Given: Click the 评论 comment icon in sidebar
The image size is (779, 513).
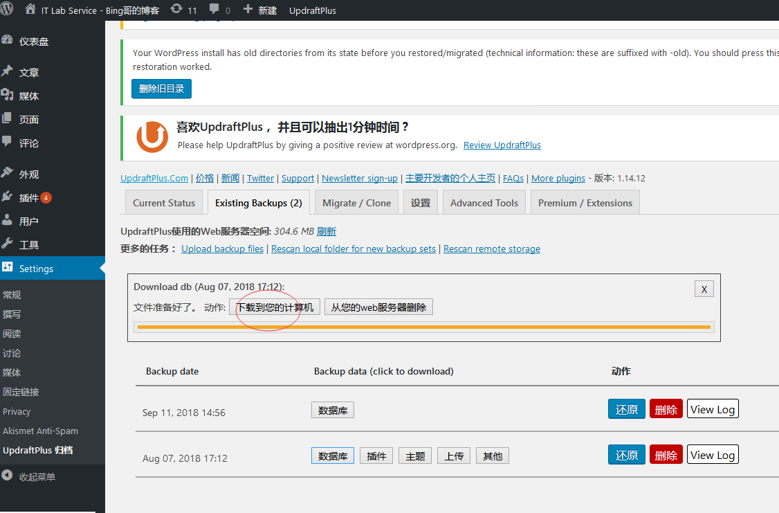Looking at the screenshot, I should 7,142.
